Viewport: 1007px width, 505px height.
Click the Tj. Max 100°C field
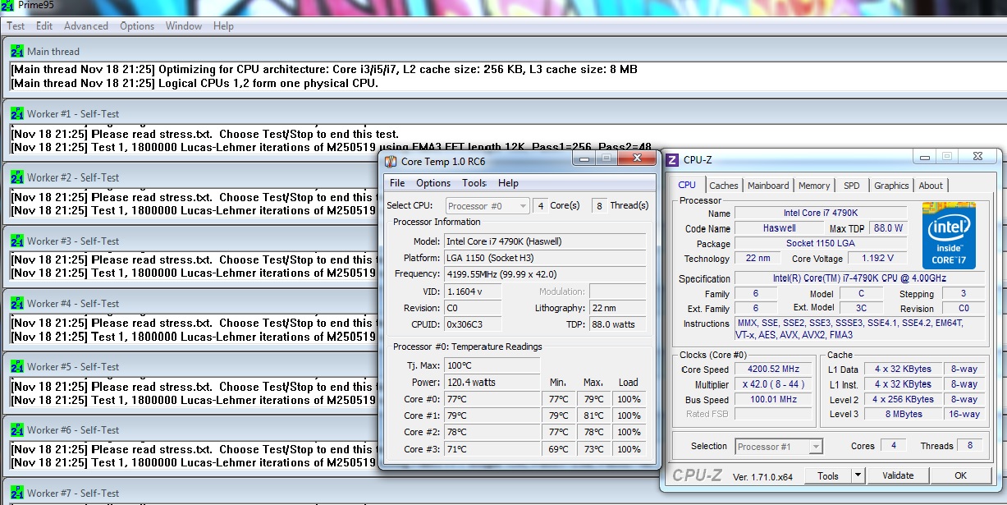pyautogui.click(x=492, y=365)
